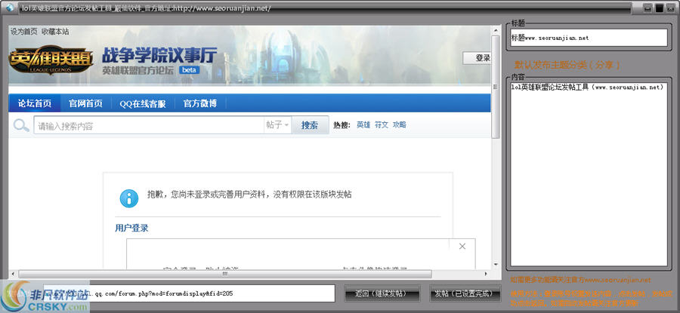This screenshot has width=680, height=313.
Task: Click the 默认发布主题分类（分享） text
Action: pos(567,66)
